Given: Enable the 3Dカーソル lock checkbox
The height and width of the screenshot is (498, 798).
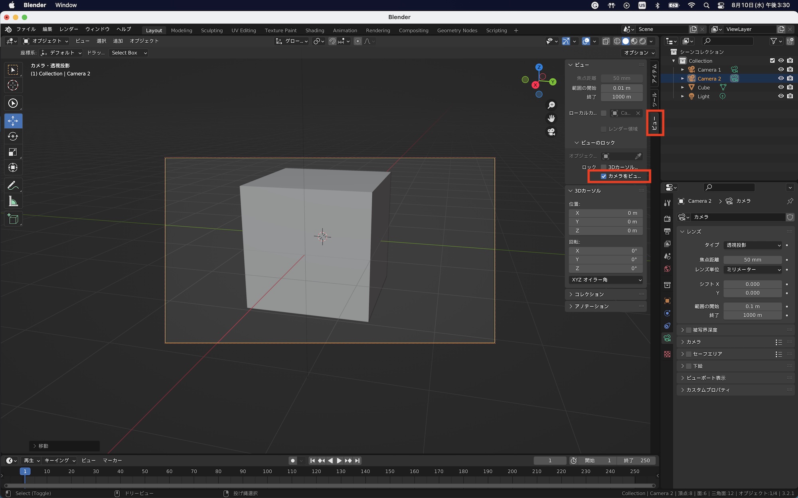Looking at the screenshot, I should coord(604,167).
